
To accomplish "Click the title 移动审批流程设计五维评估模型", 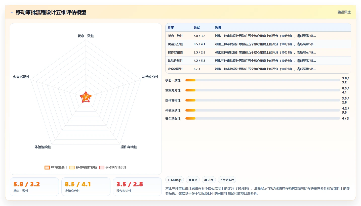I will tap(51, 12).
